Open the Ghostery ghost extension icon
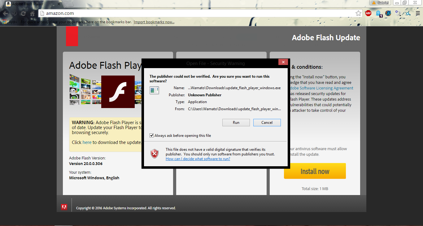Image resolution: width=423 pixels, height=226 pixels. pyautogui.click(x=379, y=13)
